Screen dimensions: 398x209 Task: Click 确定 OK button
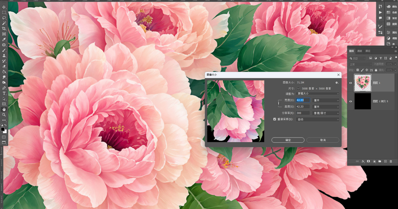tap(288, 140)
